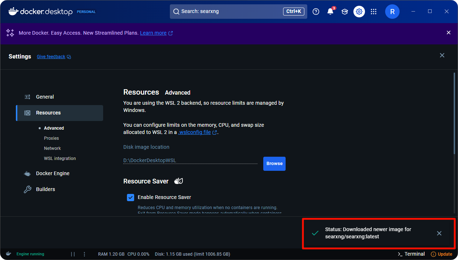The width and height of the screenshot is (458, 260).
Task: Open notifications bell icon
Action: (330, 12)
